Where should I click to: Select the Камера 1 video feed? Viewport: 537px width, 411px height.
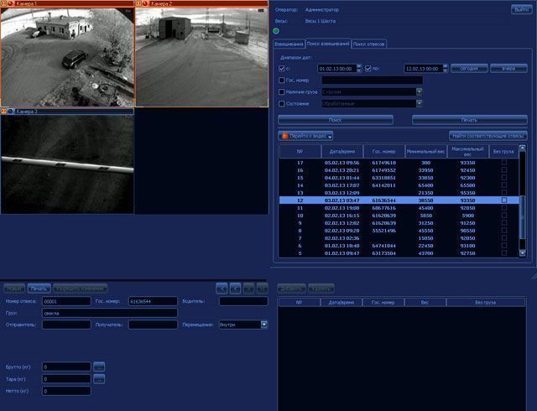coord(67,57)
